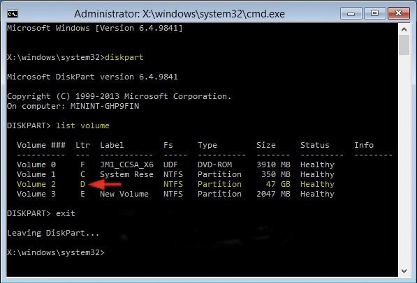This screenshot has height=283, width=417.
Task: Click the window title 'Administrator: X:\windows\system32\cmd.exe'
Action: [180, 14]
